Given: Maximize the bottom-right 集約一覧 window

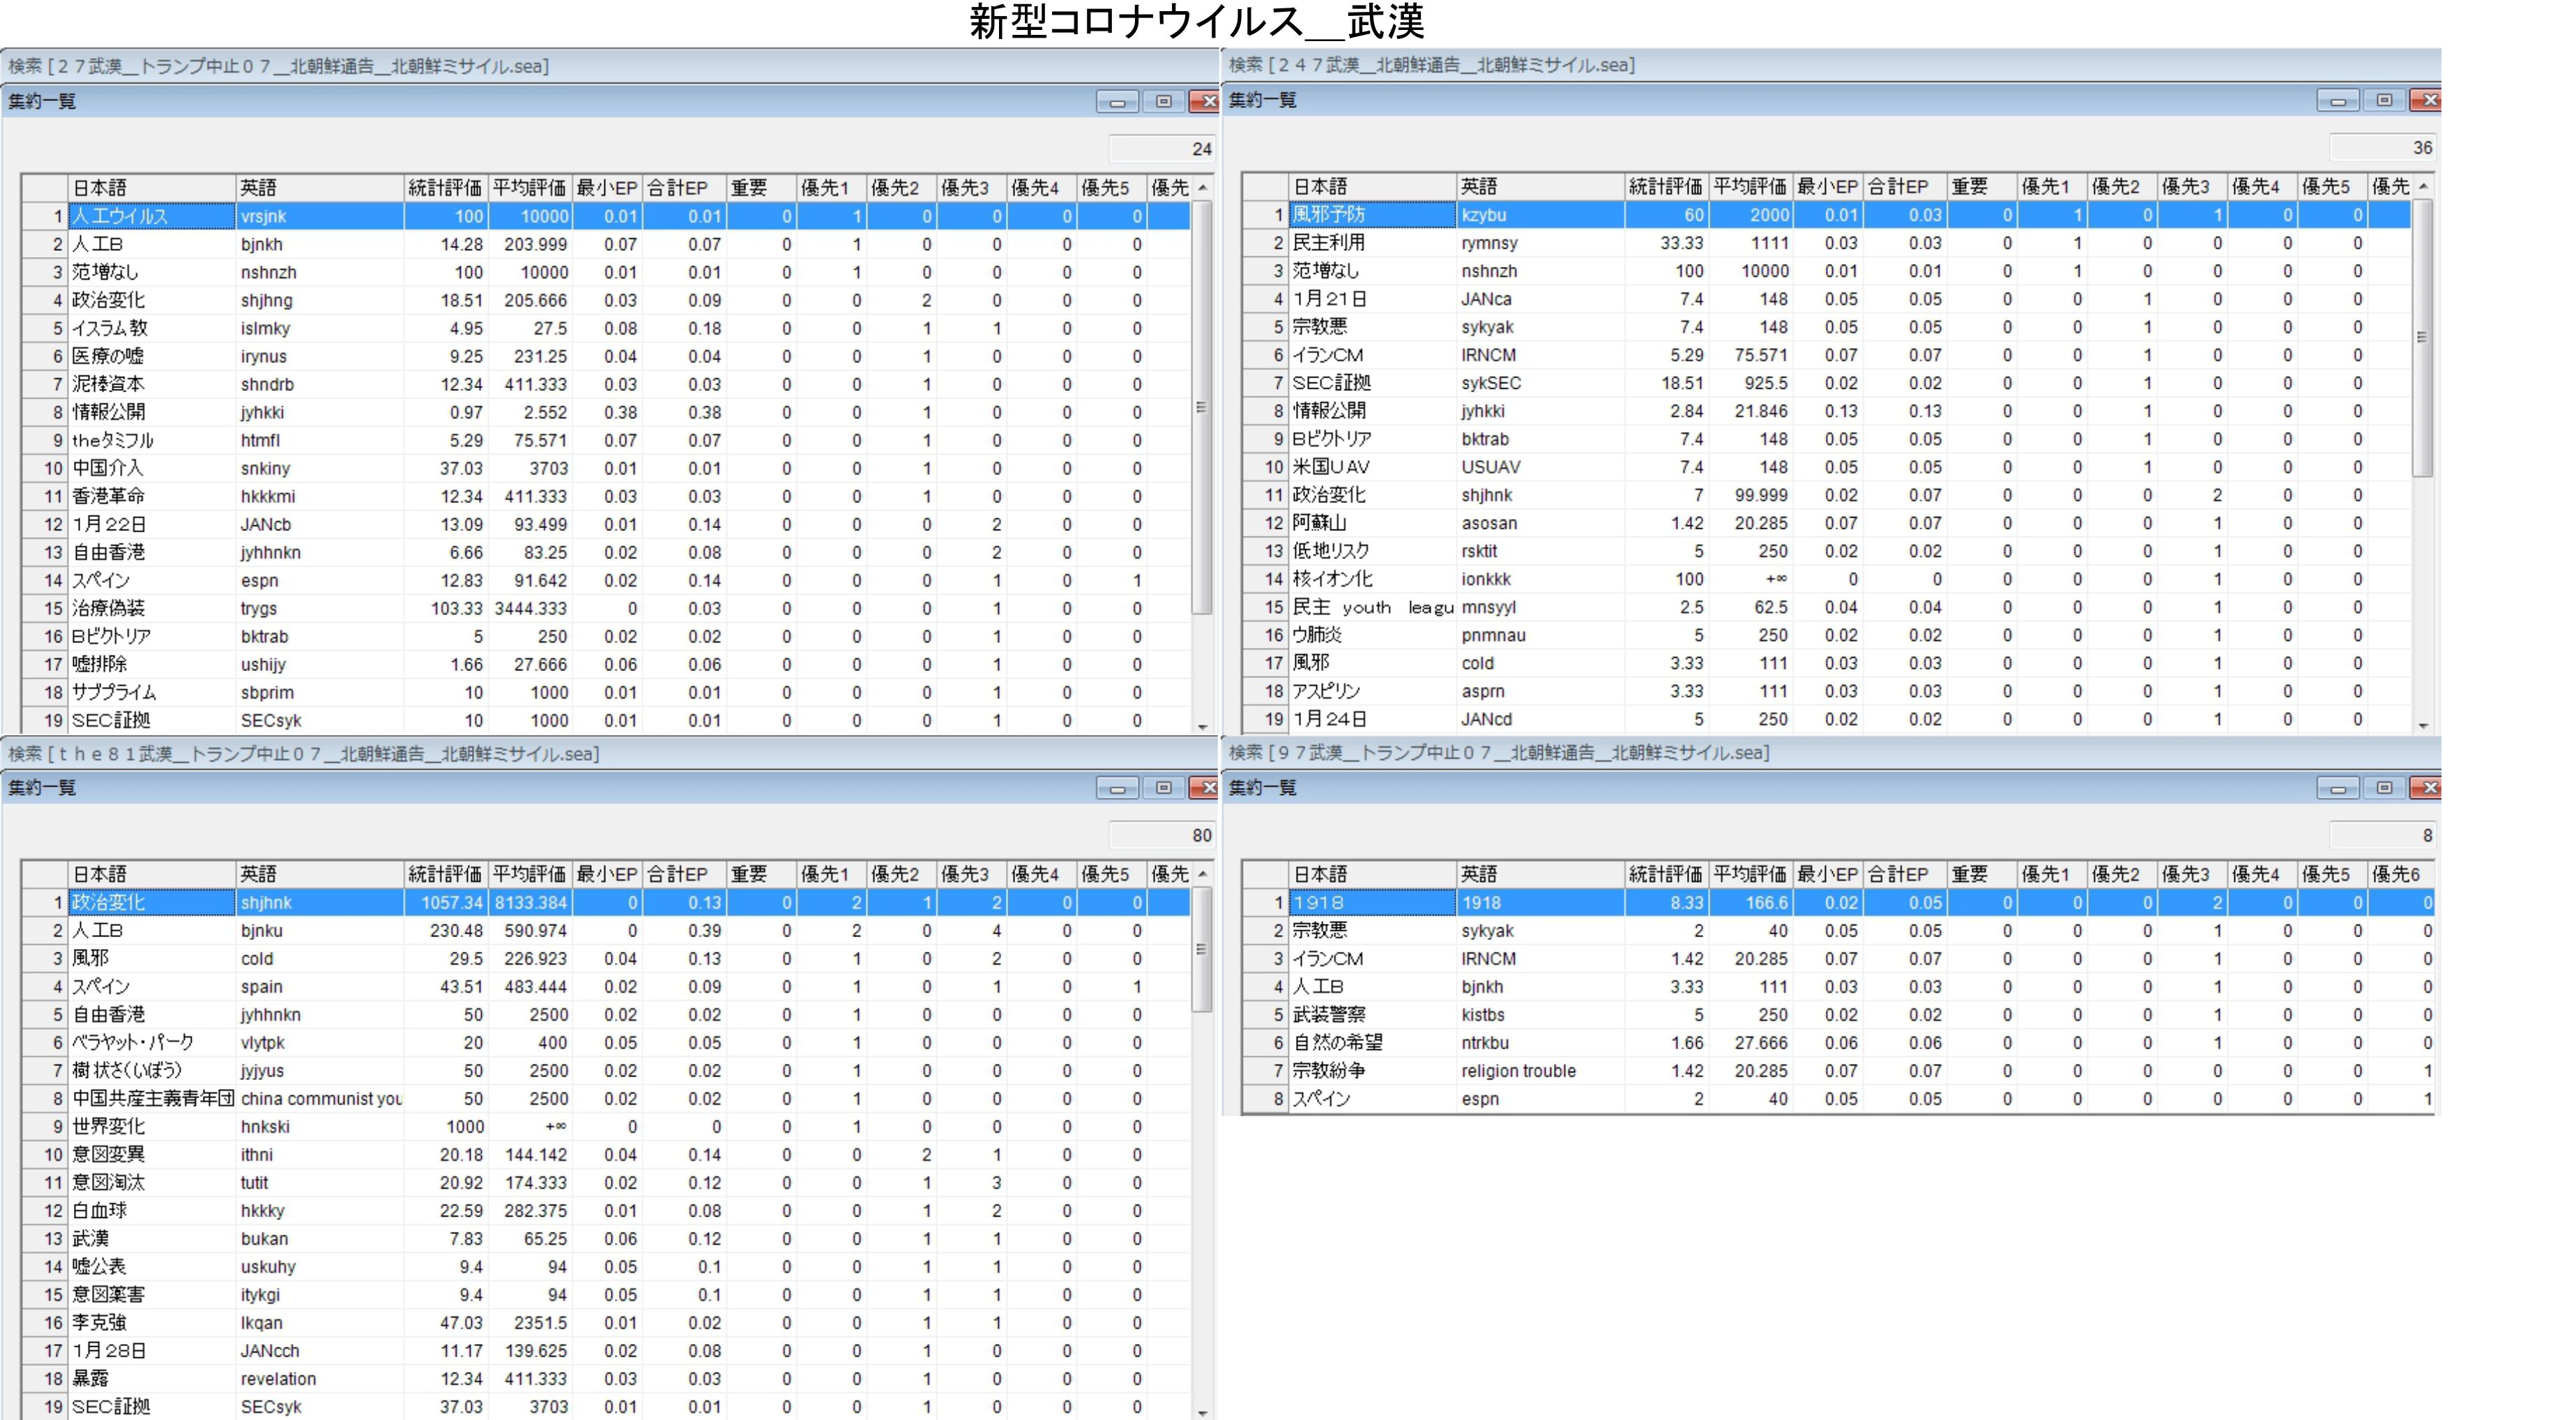Looking at the screenshot, I should click(x=2384, y=789).
